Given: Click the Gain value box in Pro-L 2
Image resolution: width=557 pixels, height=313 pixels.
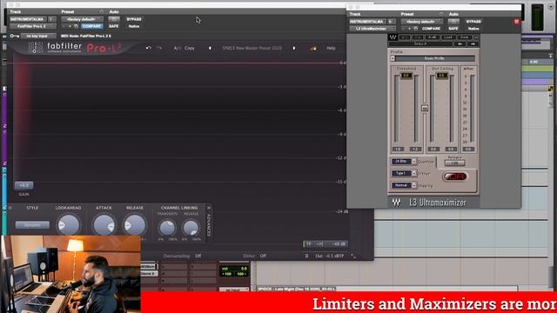Looking at the screenshot, I should coord(23,185).
